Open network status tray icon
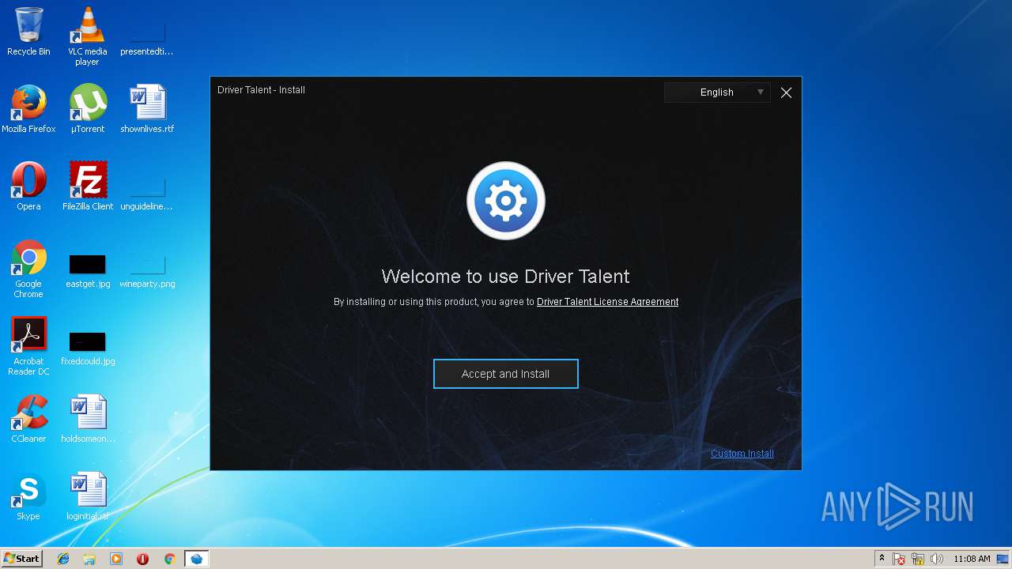The image size is (1012, 569). [x=918, y=559]
